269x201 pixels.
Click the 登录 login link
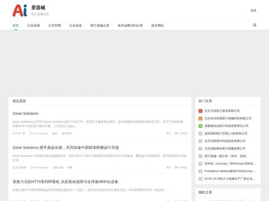253,11
